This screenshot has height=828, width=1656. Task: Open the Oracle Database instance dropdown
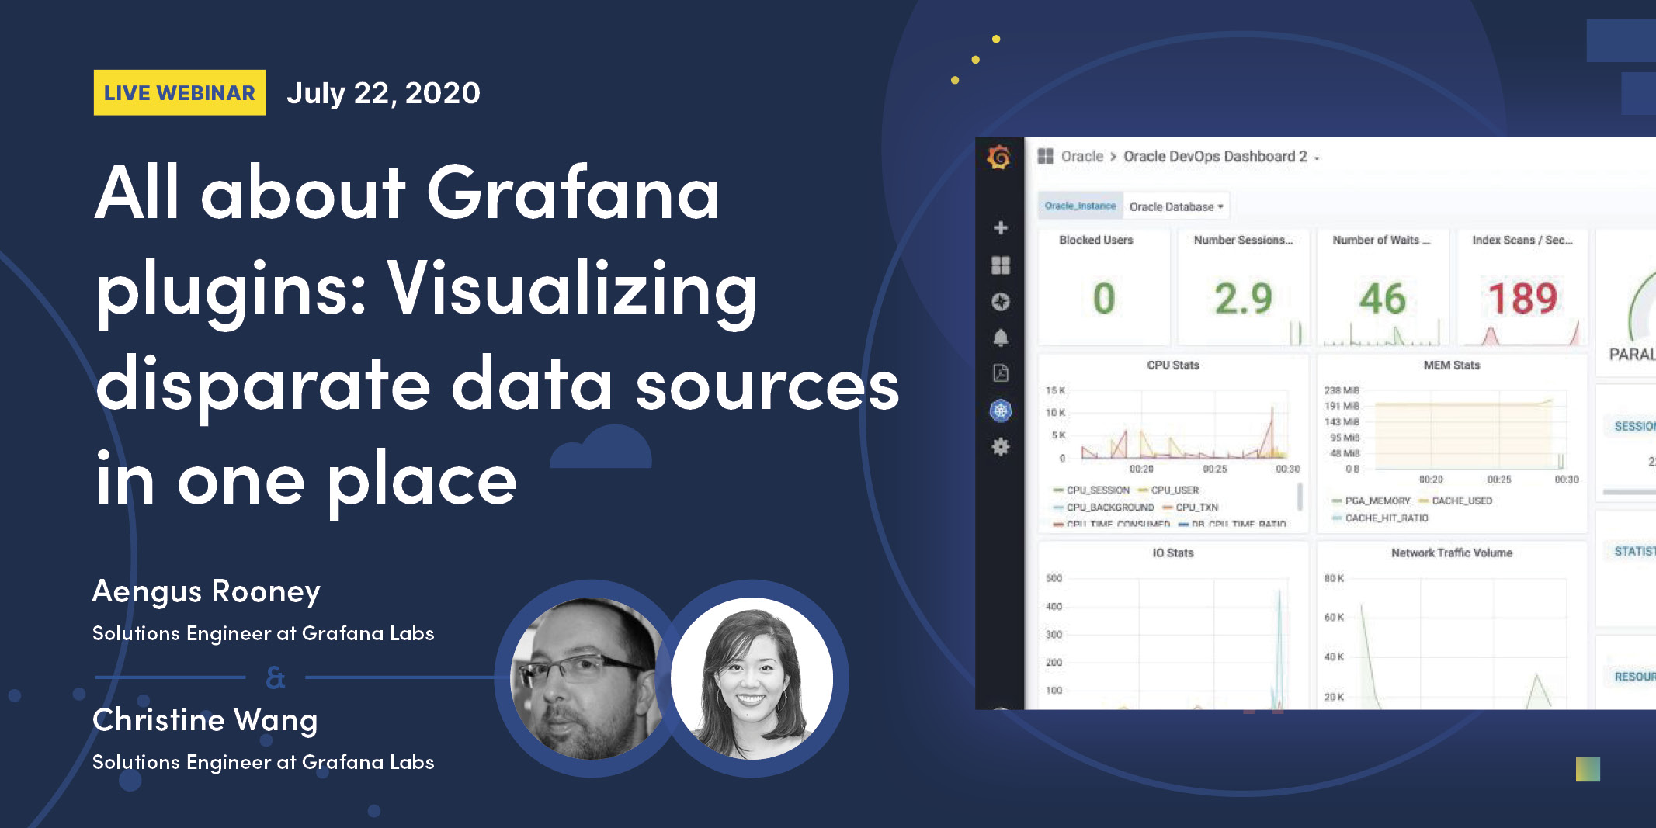pos(1176,206)
